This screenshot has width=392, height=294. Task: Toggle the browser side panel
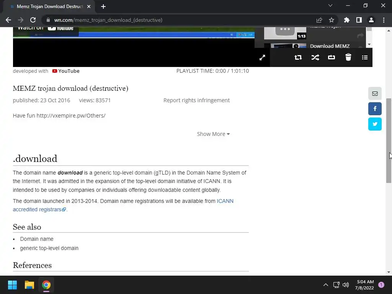pyautogui.click(x=359, y=20)
